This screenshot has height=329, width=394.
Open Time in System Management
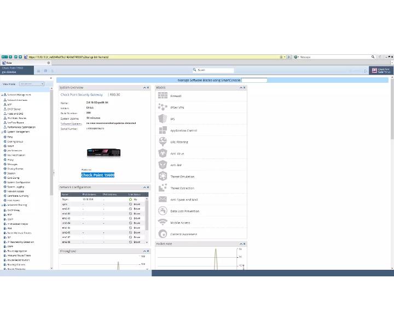(10, 137)
